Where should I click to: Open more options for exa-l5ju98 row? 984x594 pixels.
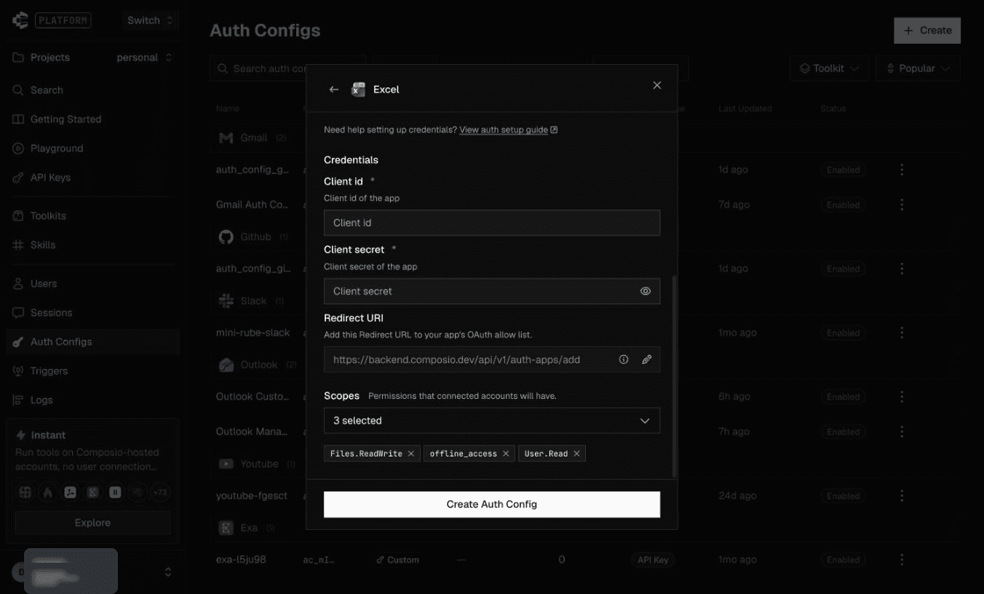(x=902, y=560)
